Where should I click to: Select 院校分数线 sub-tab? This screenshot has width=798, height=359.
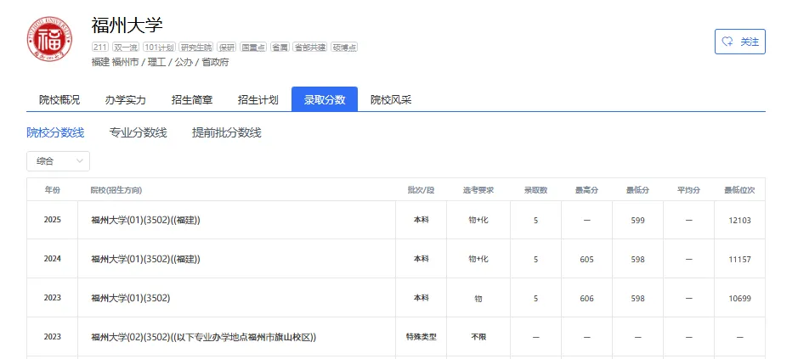point(55,132)
